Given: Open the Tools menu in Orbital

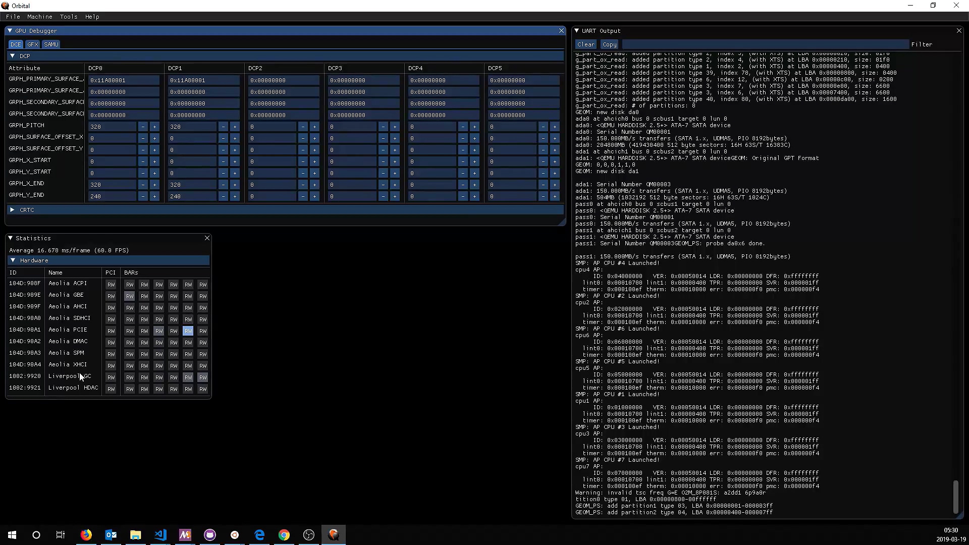Looking at the screenshot, I should pos(68,17).
